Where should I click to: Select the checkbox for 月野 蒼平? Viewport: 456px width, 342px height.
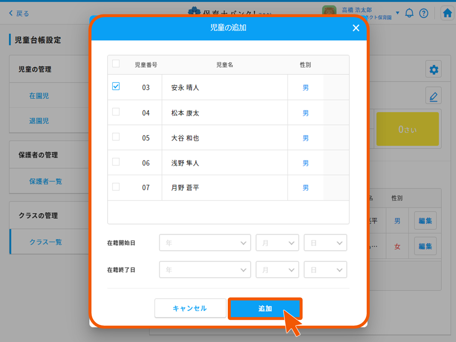116,187
